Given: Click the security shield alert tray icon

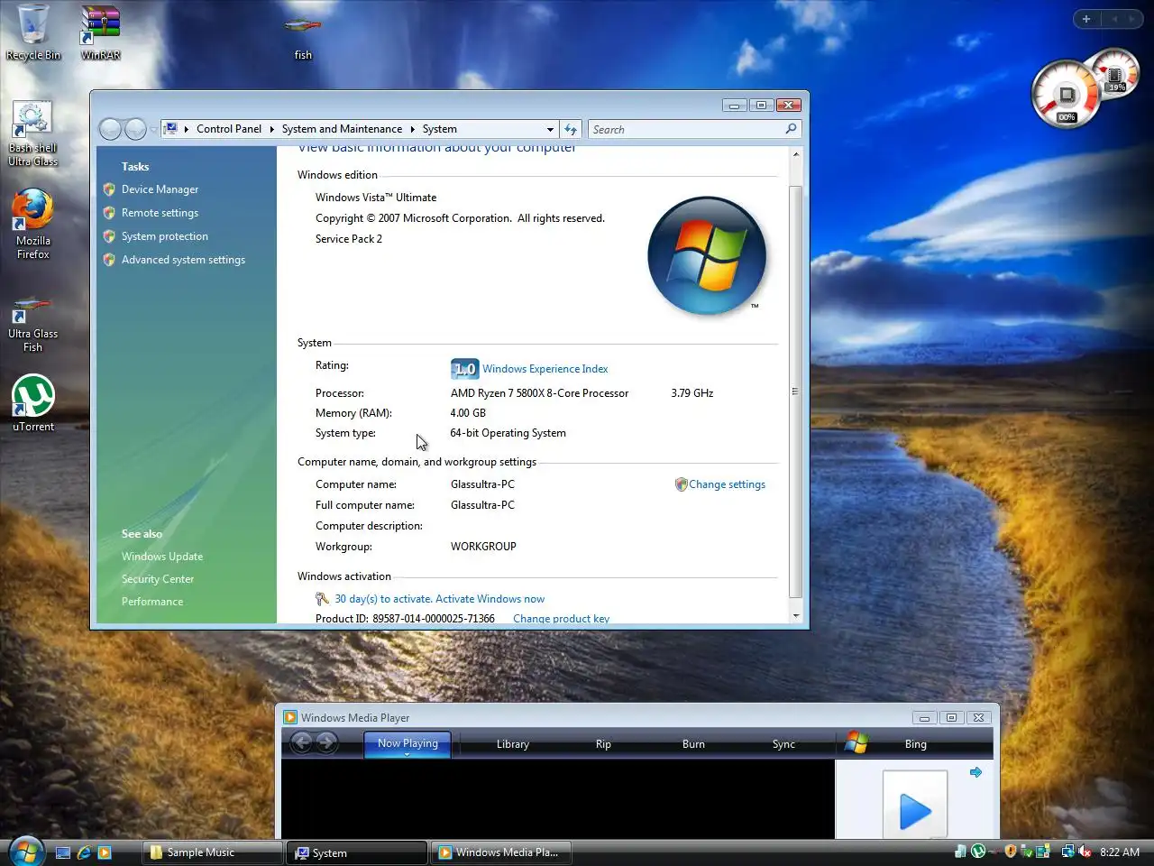Looking at the screenshot, I should [x=1011, y=851].
